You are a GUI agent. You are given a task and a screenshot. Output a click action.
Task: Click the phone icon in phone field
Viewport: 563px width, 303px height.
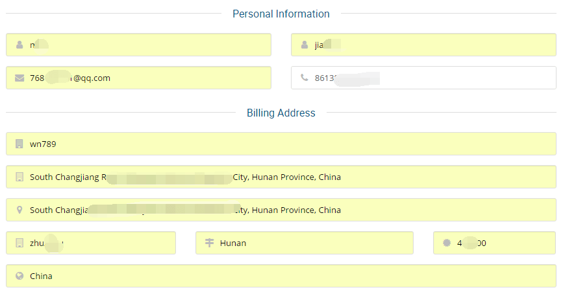[305, 78]
